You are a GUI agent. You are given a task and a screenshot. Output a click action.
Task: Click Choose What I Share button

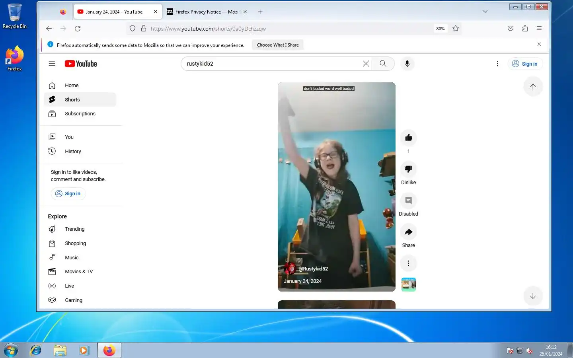pos(278,45)
